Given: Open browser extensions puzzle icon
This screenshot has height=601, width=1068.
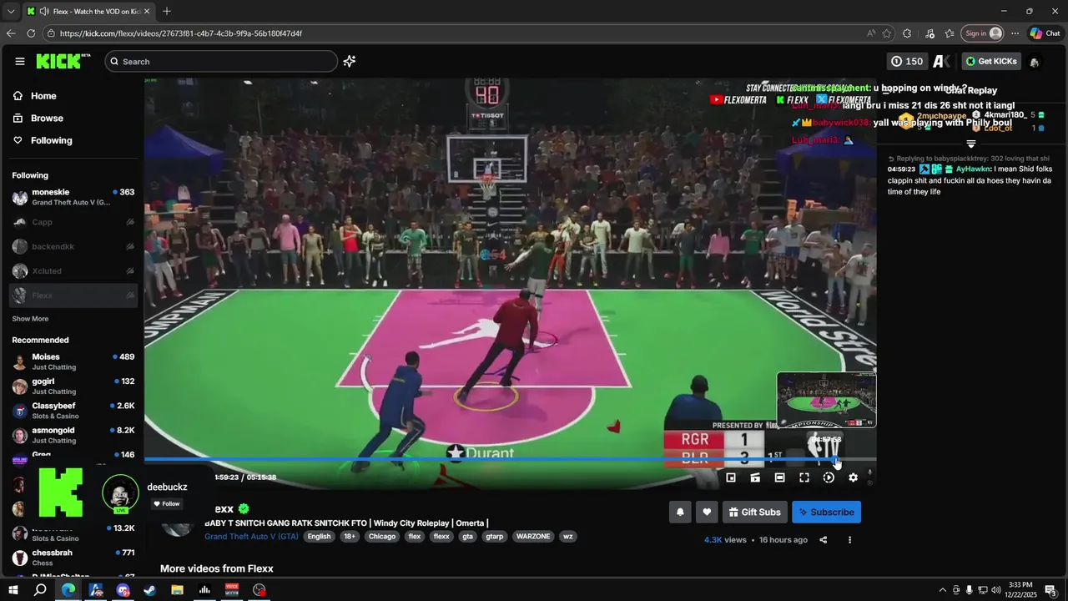Looking at the screenshot, I should pyautogui.click(x=907, y=33).
